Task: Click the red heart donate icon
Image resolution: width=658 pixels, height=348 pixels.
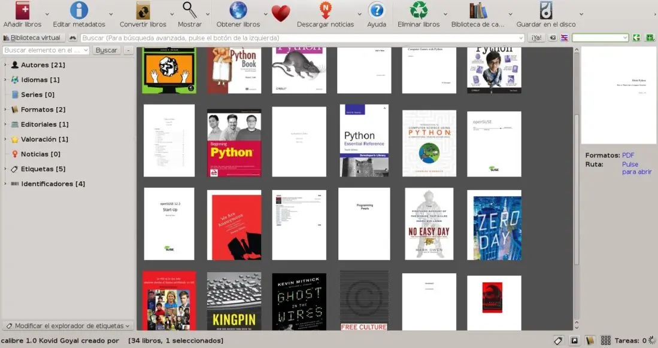Action: (x=281, y=13)
